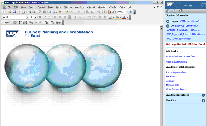Open the zoom percentage dropdown

point(127,12)
